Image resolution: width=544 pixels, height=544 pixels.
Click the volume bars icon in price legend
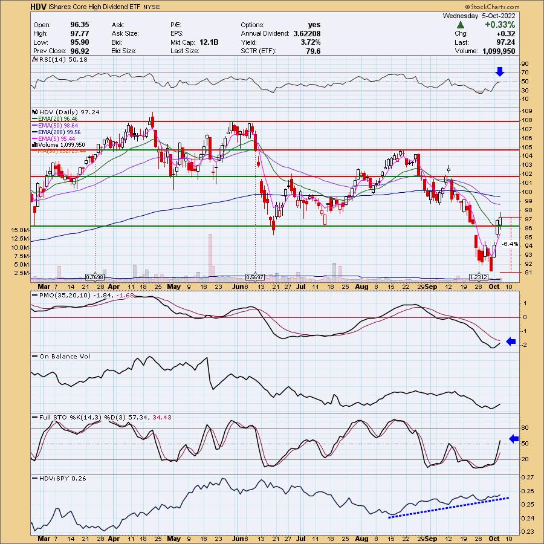click(x=34, y=144)
